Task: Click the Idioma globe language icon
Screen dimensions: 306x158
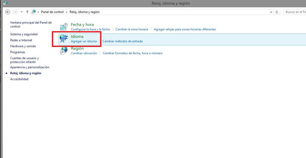Action: pyautogui.click(x=64, y=38)
